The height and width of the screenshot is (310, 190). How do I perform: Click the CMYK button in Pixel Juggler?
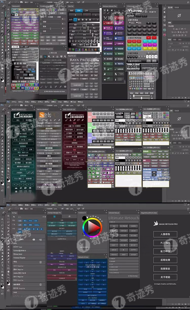(x=74, y=160)
